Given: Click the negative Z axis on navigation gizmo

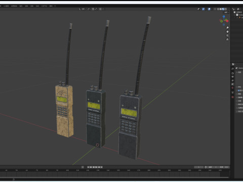Looking at the screenshot, I should [224, 25].
